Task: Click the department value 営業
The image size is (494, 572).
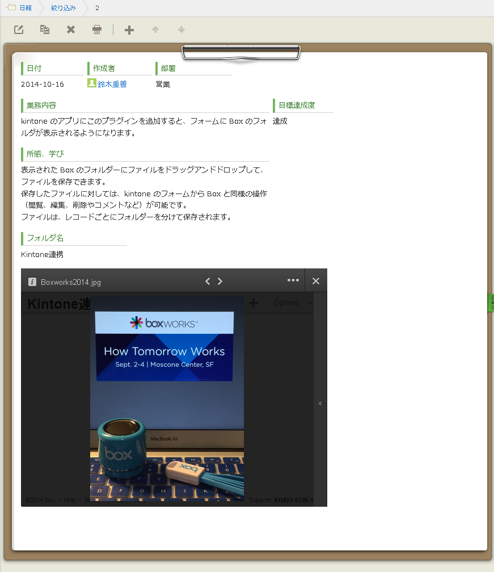Action: [x=163, y=84]
